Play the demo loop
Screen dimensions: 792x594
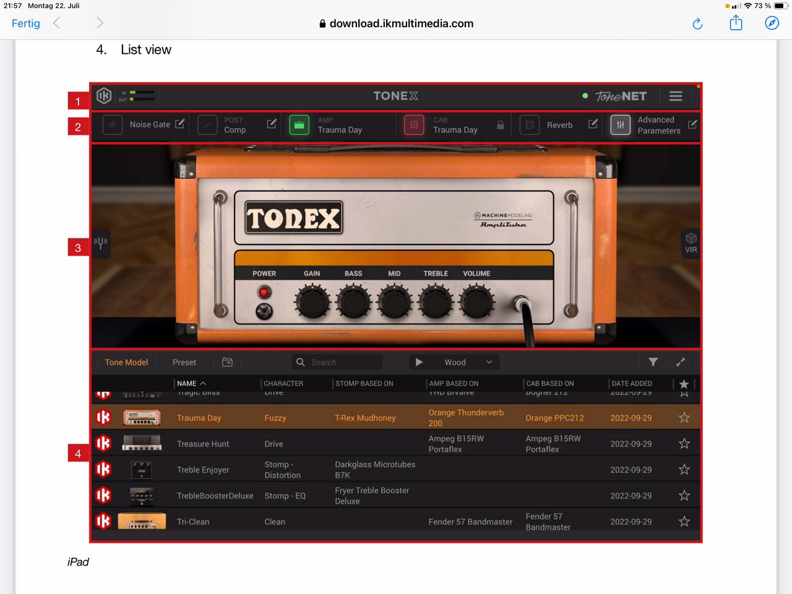pyautogui.click(x=419, y=362)
